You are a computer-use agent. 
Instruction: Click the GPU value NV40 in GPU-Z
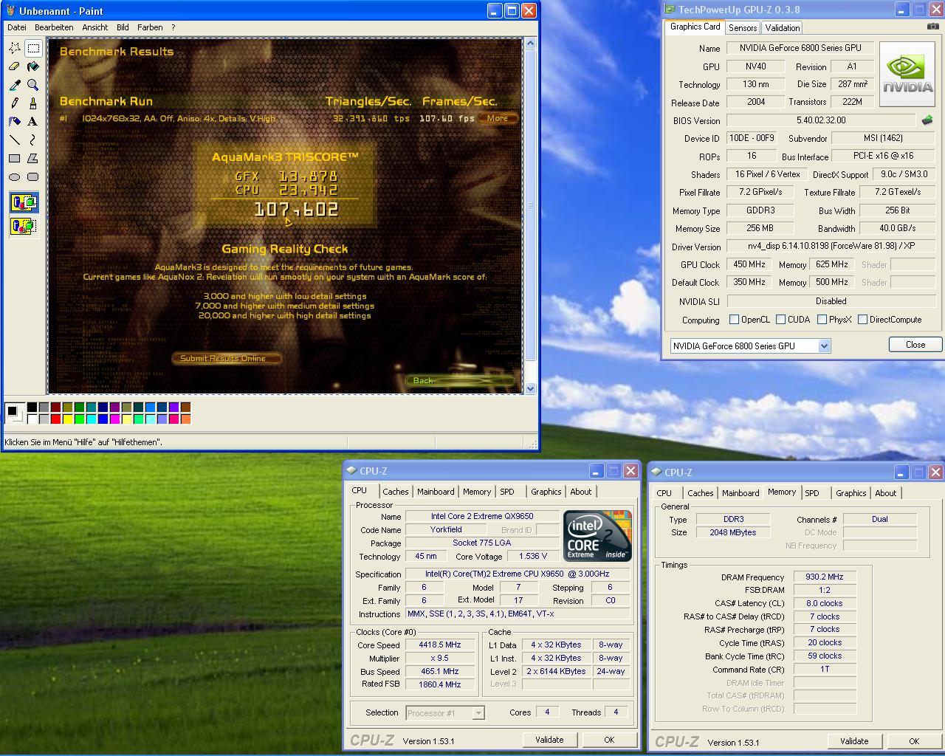[756, 66]
